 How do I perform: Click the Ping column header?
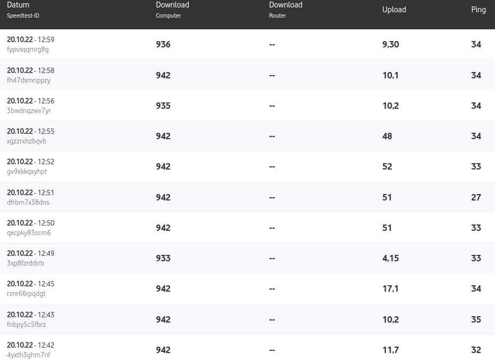478,10
